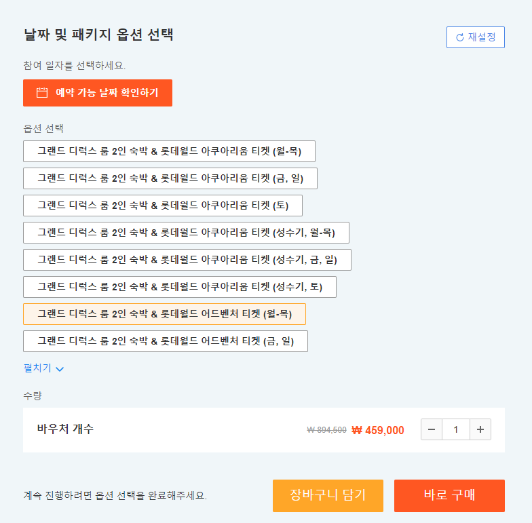The height and width of the screenshot is (523, 532).
Task: Click the 바우처 개수 label
Action: pos(65,429)
